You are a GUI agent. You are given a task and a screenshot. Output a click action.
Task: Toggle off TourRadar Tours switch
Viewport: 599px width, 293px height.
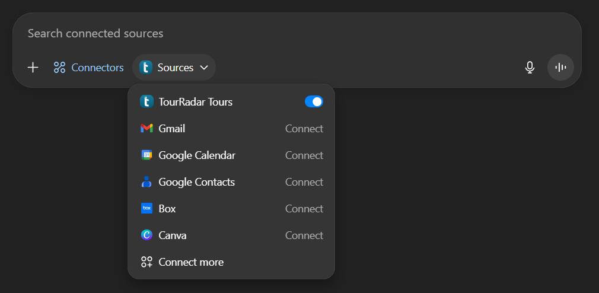pos(314,102)
